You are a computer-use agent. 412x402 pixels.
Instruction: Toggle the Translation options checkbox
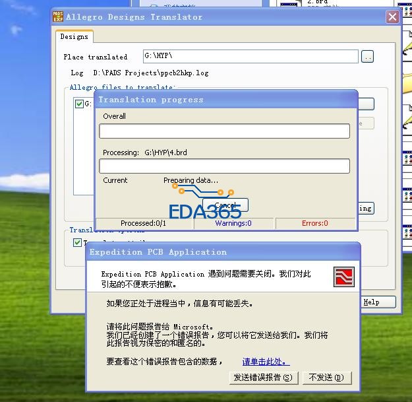click(77, 242)
